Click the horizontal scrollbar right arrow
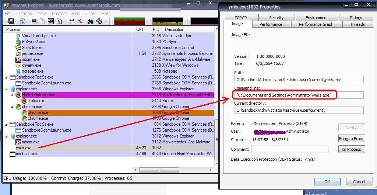377x195 pixels. click(211, 170)
